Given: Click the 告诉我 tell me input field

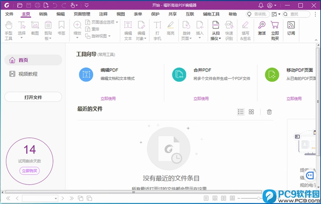Looking at the screenshot, I should tap(258, 14).
